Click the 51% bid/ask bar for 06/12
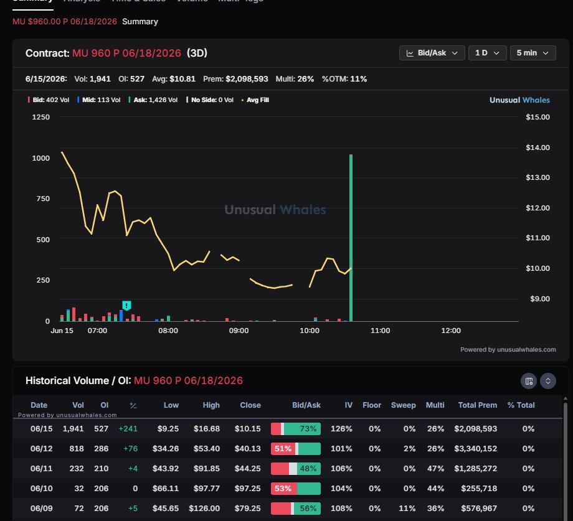Screen dimensions: 573x521 click(296, 449)
